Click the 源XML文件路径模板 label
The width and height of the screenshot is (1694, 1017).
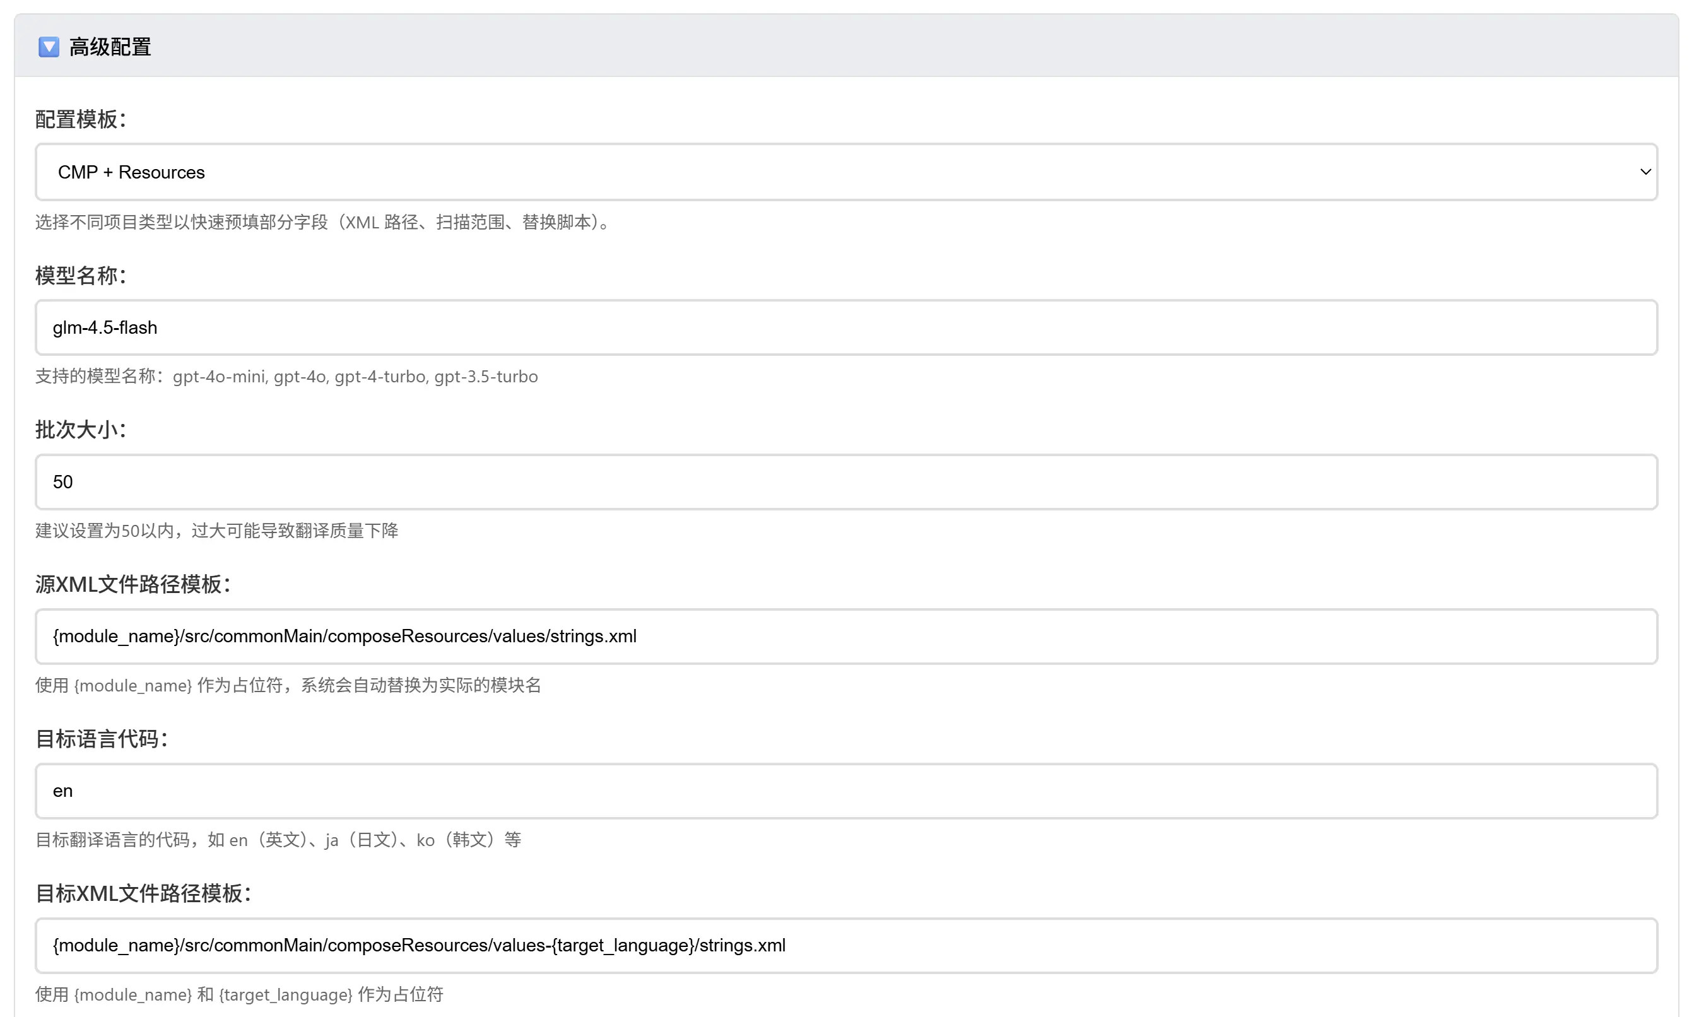click(134, 585)
